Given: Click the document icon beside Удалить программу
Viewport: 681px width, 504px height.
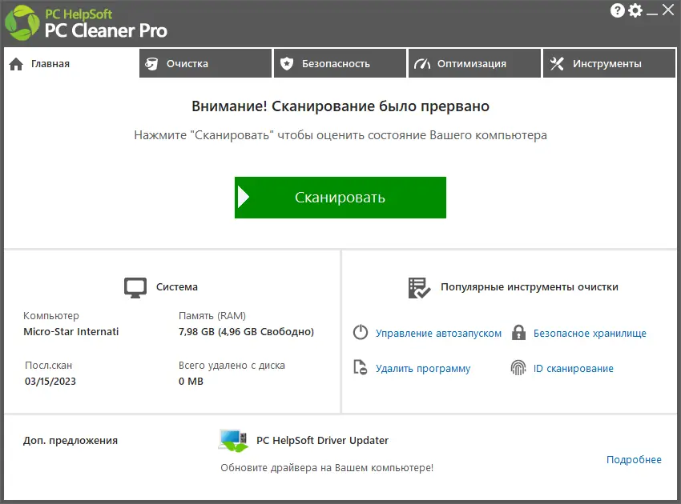Looking at the screenshot, I should 360,368.
